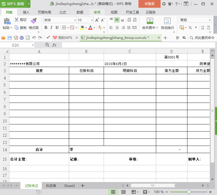Viewport: 217px width, 195px height.
Task: Increase font size with A+ icon
Action: click(x=97, y=20)
